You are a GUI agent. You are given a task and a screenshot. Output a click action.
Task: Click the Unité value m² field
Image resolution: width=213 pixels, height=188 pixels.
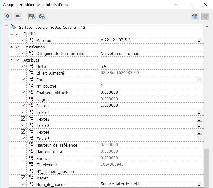[x=151, y=66]
